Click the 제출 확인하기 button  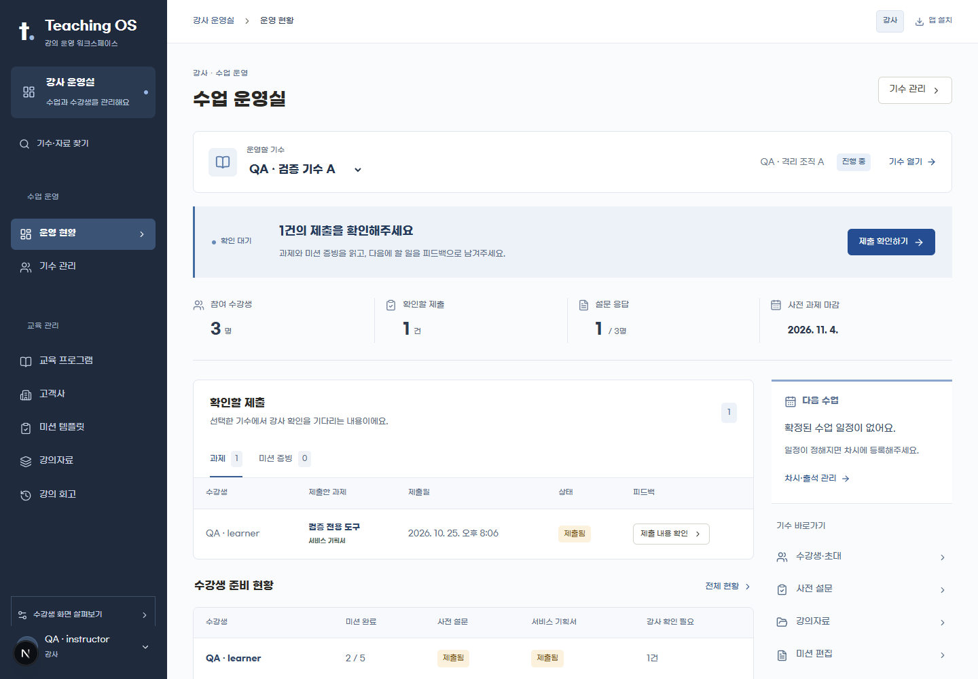click(x=891, y=242)
